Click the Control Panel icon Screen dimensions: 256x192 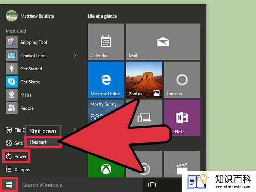tap(12, 55)
